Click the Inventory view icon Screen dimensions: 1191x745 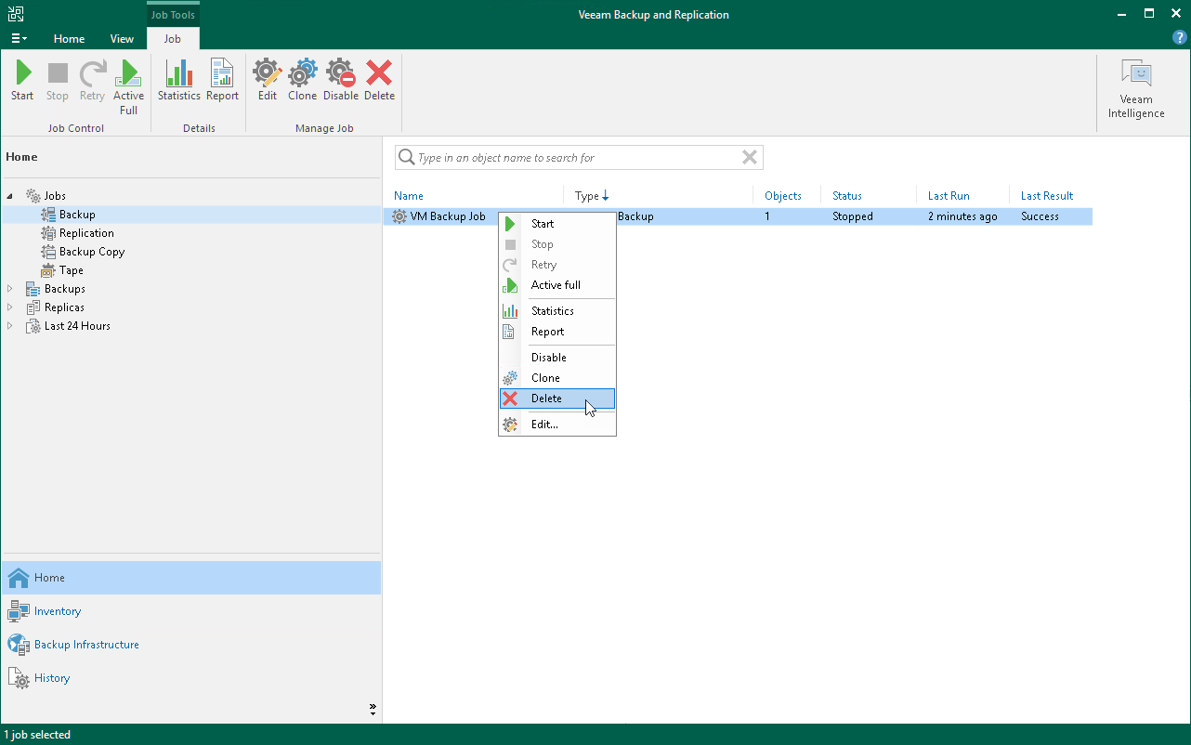pyautogui.click(x=19, y=611)
